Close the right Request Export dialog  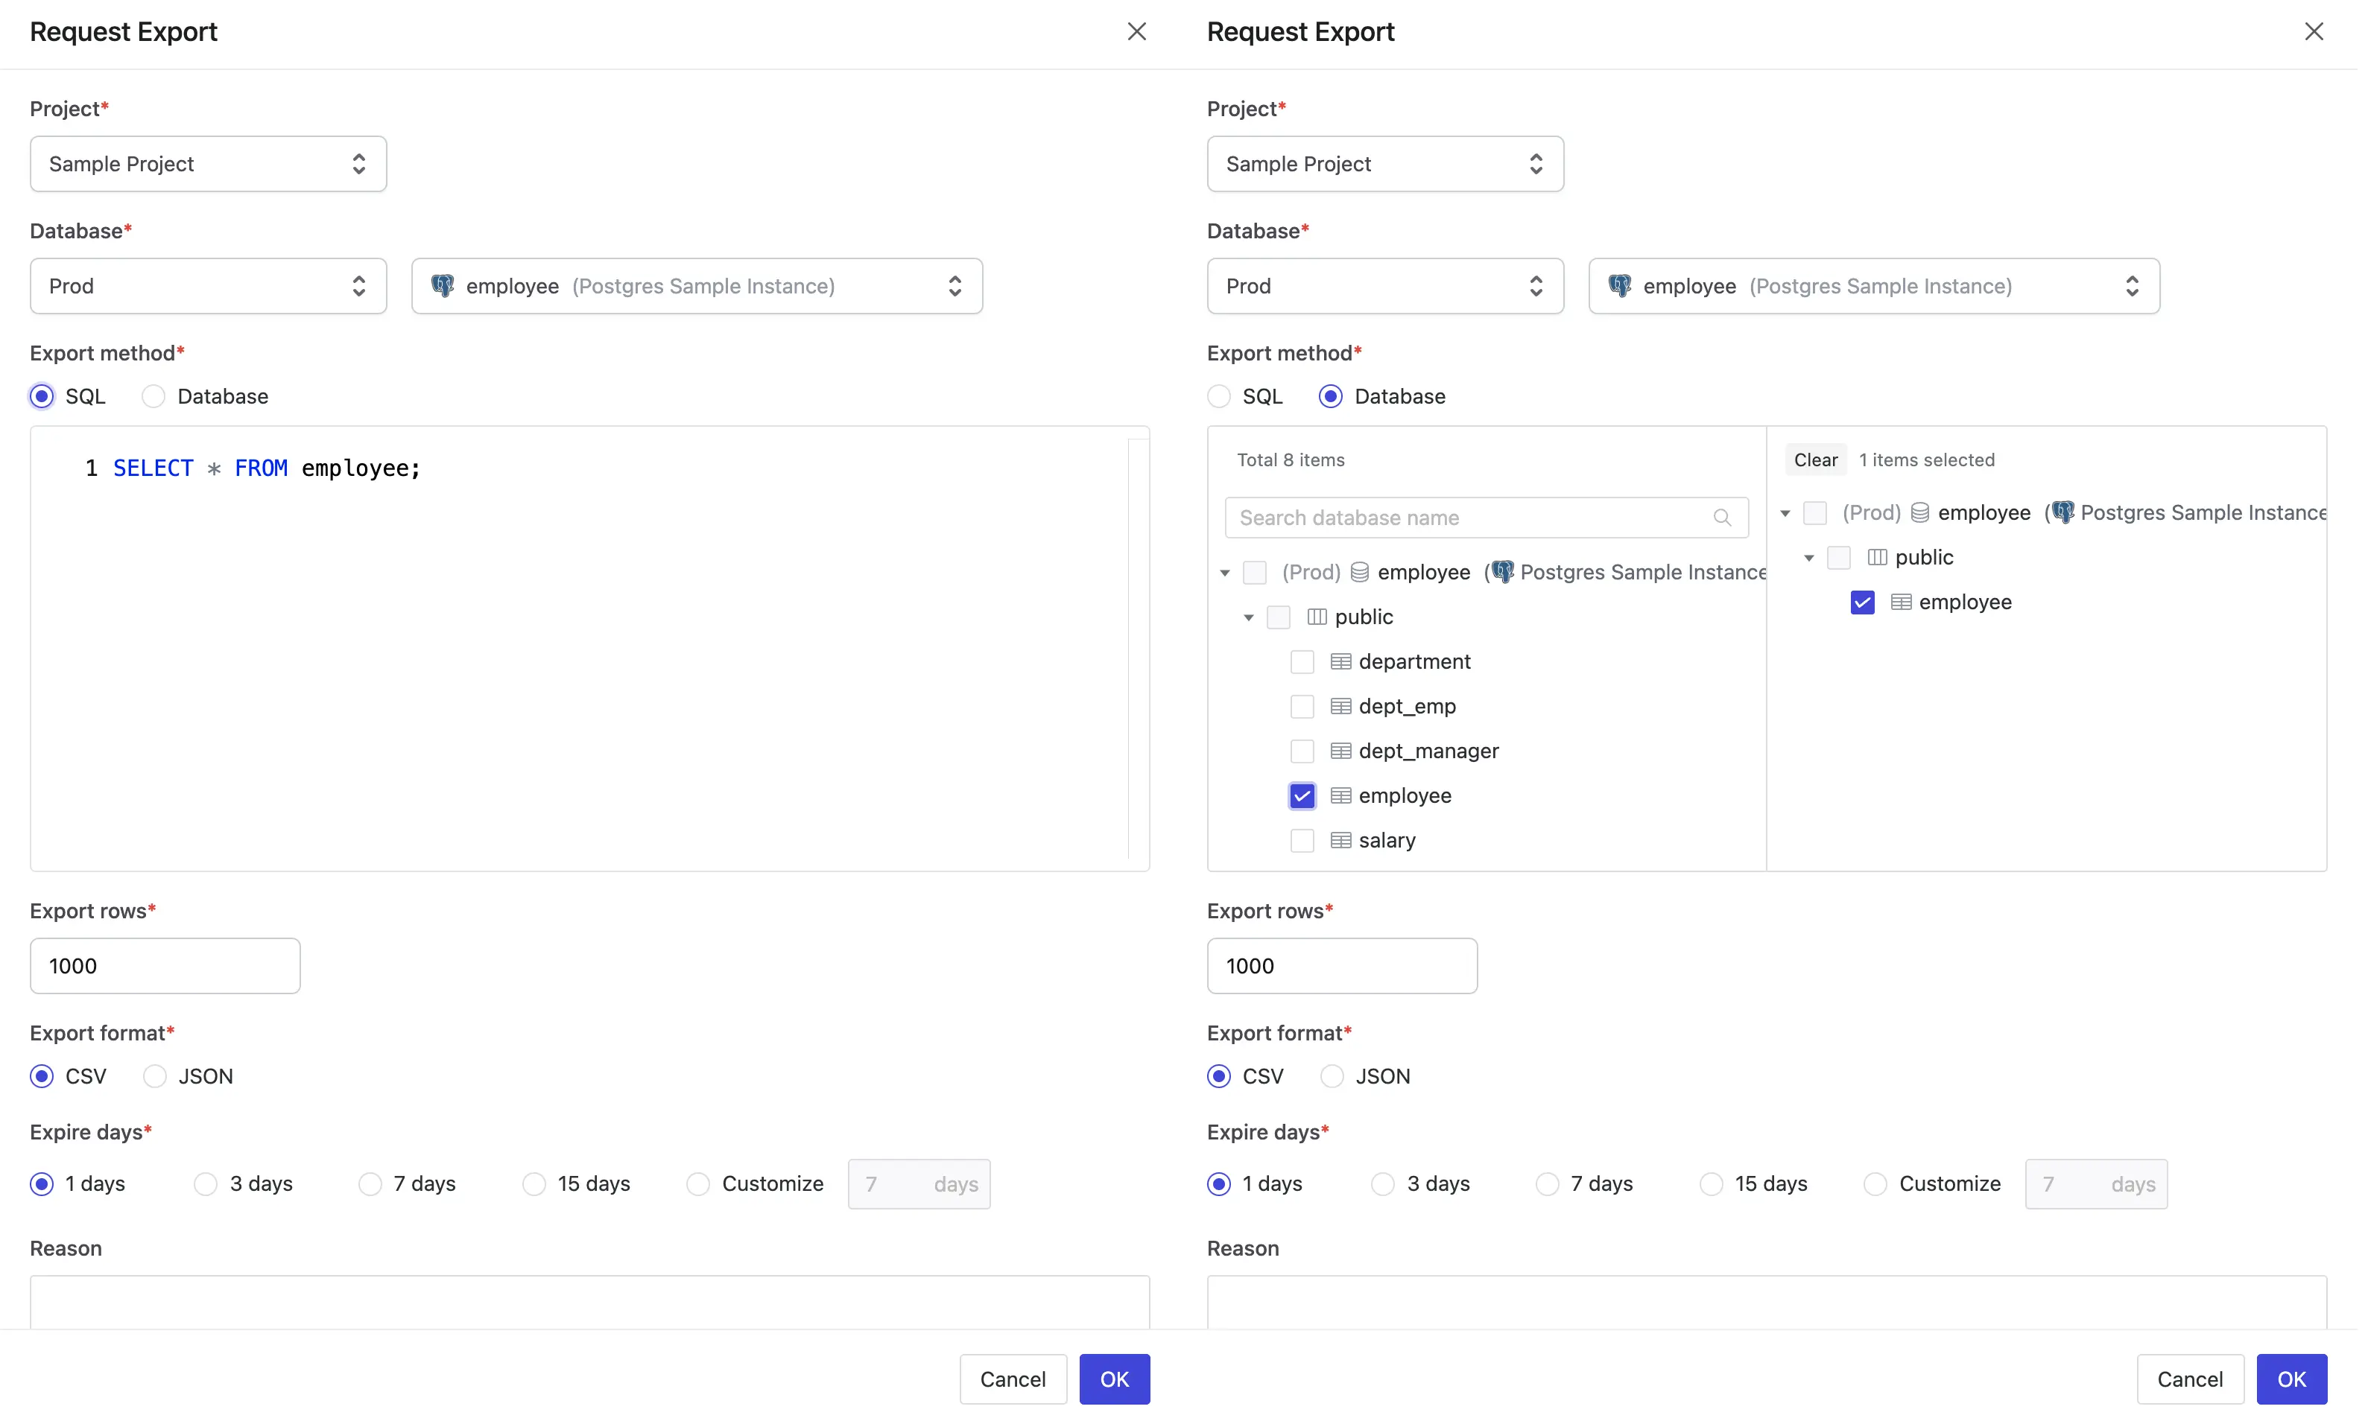tap(2314, 31)
